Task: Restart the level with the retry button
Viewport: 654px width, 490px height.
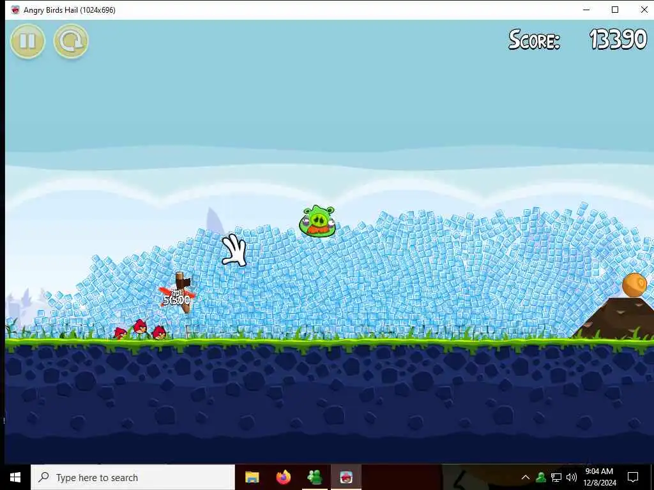Action: pos(71,41)
